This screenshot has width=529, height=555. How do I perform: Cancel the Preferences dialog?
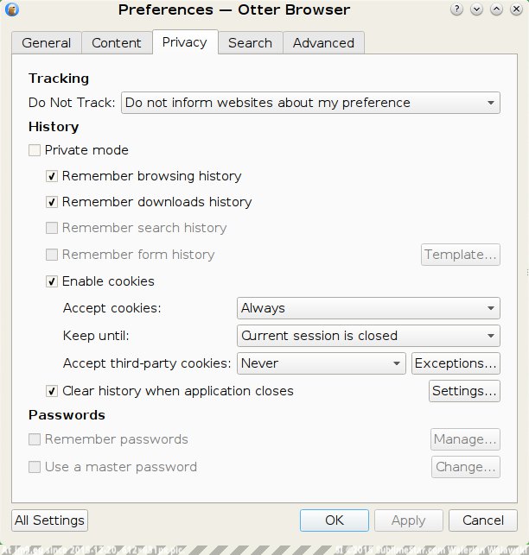click(483, 520)
